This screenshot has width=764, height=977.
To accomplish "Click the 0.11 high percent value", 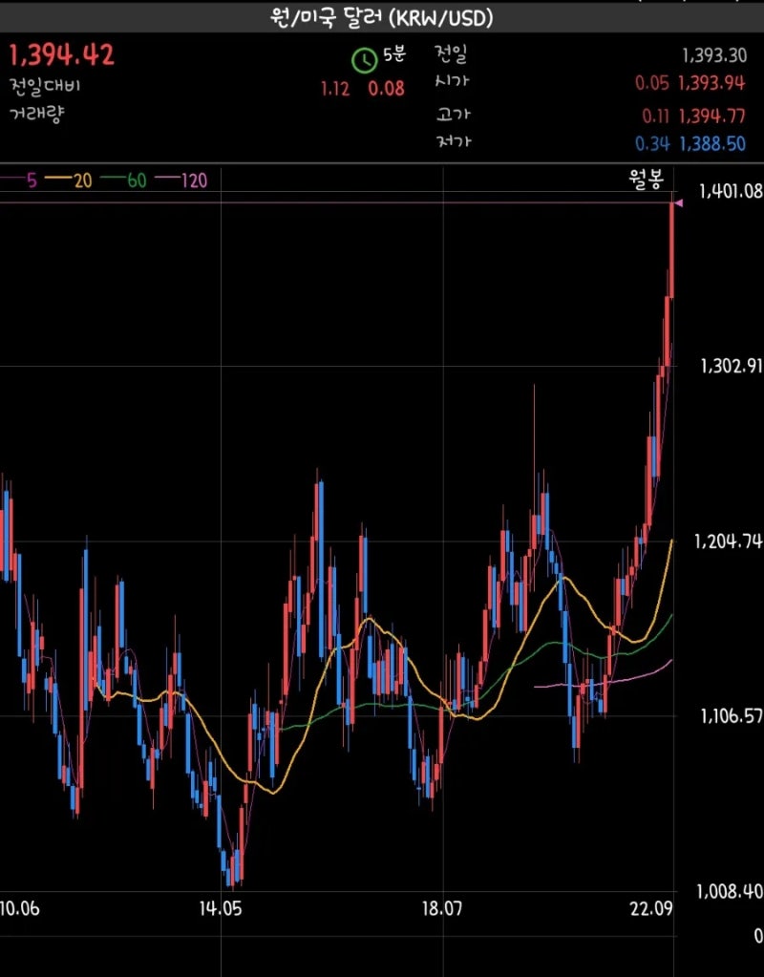I will 655,116.
